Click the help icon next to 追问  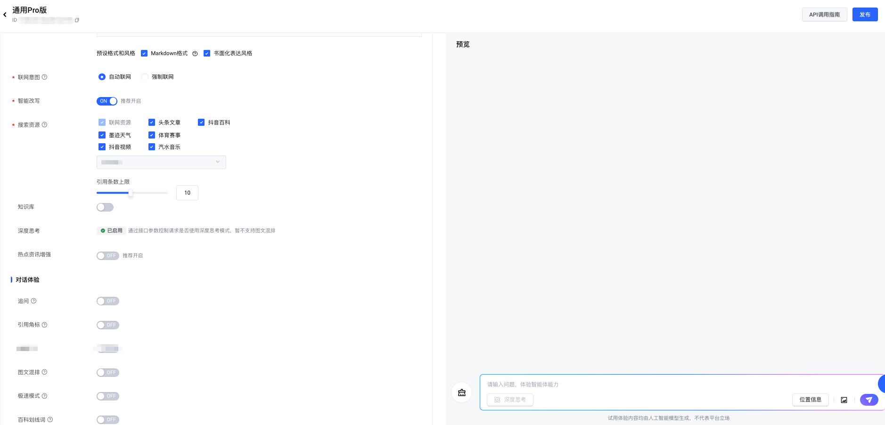tap(33, 301)
